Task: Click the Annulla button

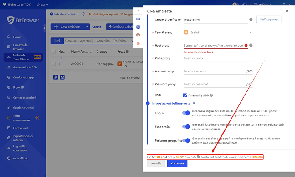Action: [156, 163]
